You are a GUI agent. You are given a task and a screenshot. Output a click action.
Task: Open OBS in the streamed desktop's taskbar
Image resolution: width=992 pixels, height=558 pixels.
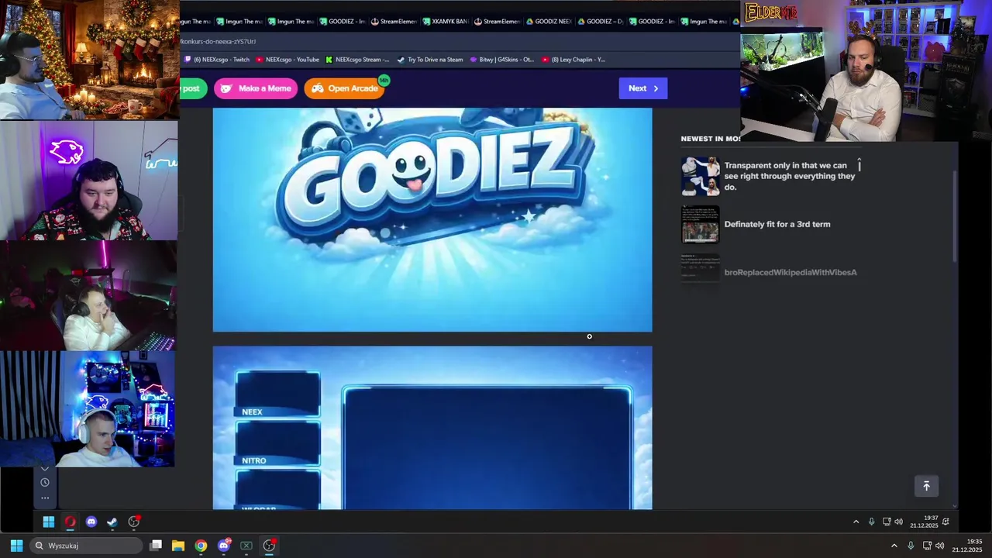[134, 522]
